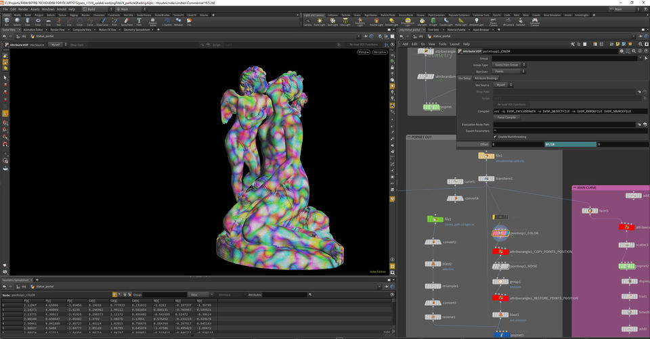Open the No cam viewport dropdown

(380, 52)
